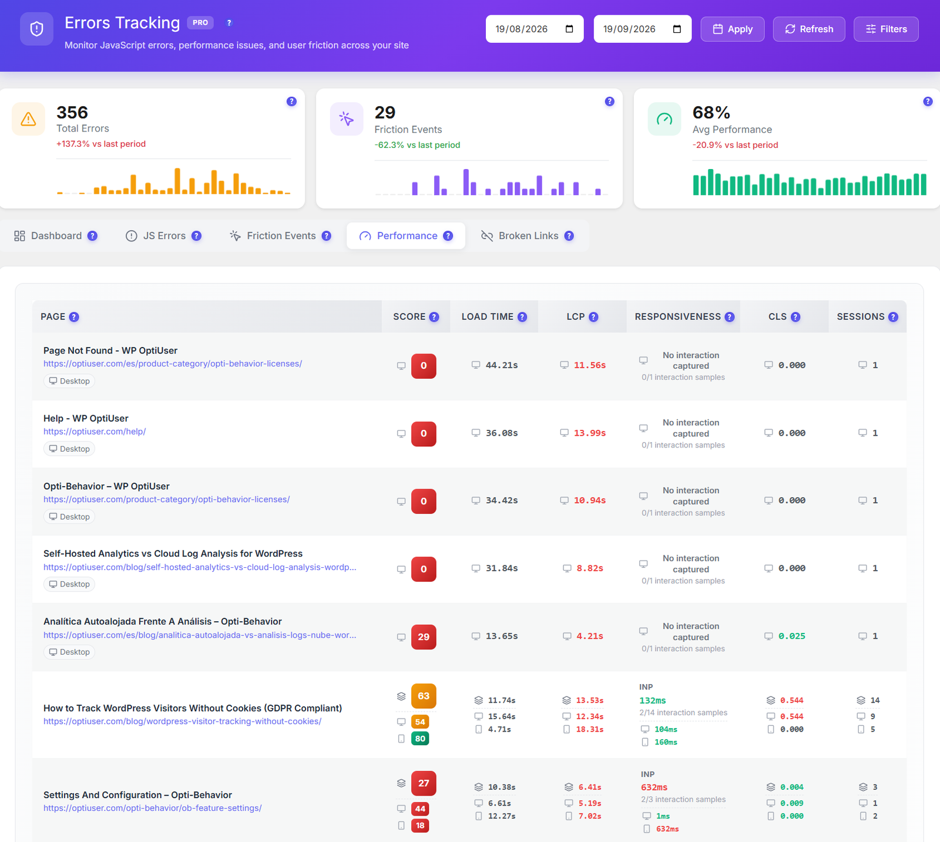Open help tooltip on Total Errors card
Screen dimensions: 940x842
[x=291, y=102]
